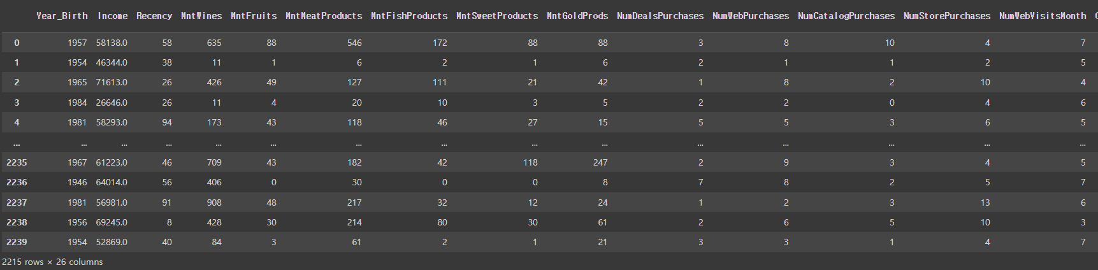The height and width of the screenshot is (270, 1098).
Task: Select row index 4
Action: [17, 122]
